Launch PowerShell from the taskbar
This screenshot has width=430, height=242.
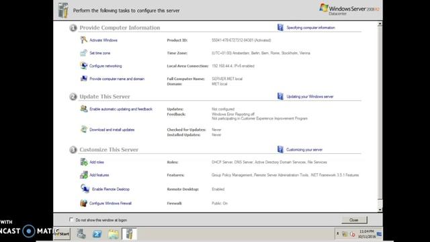coord(97,234)
